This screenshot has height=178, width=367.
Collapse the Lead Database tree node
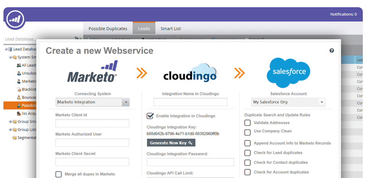pyautogui.click(x=6, y=49)
